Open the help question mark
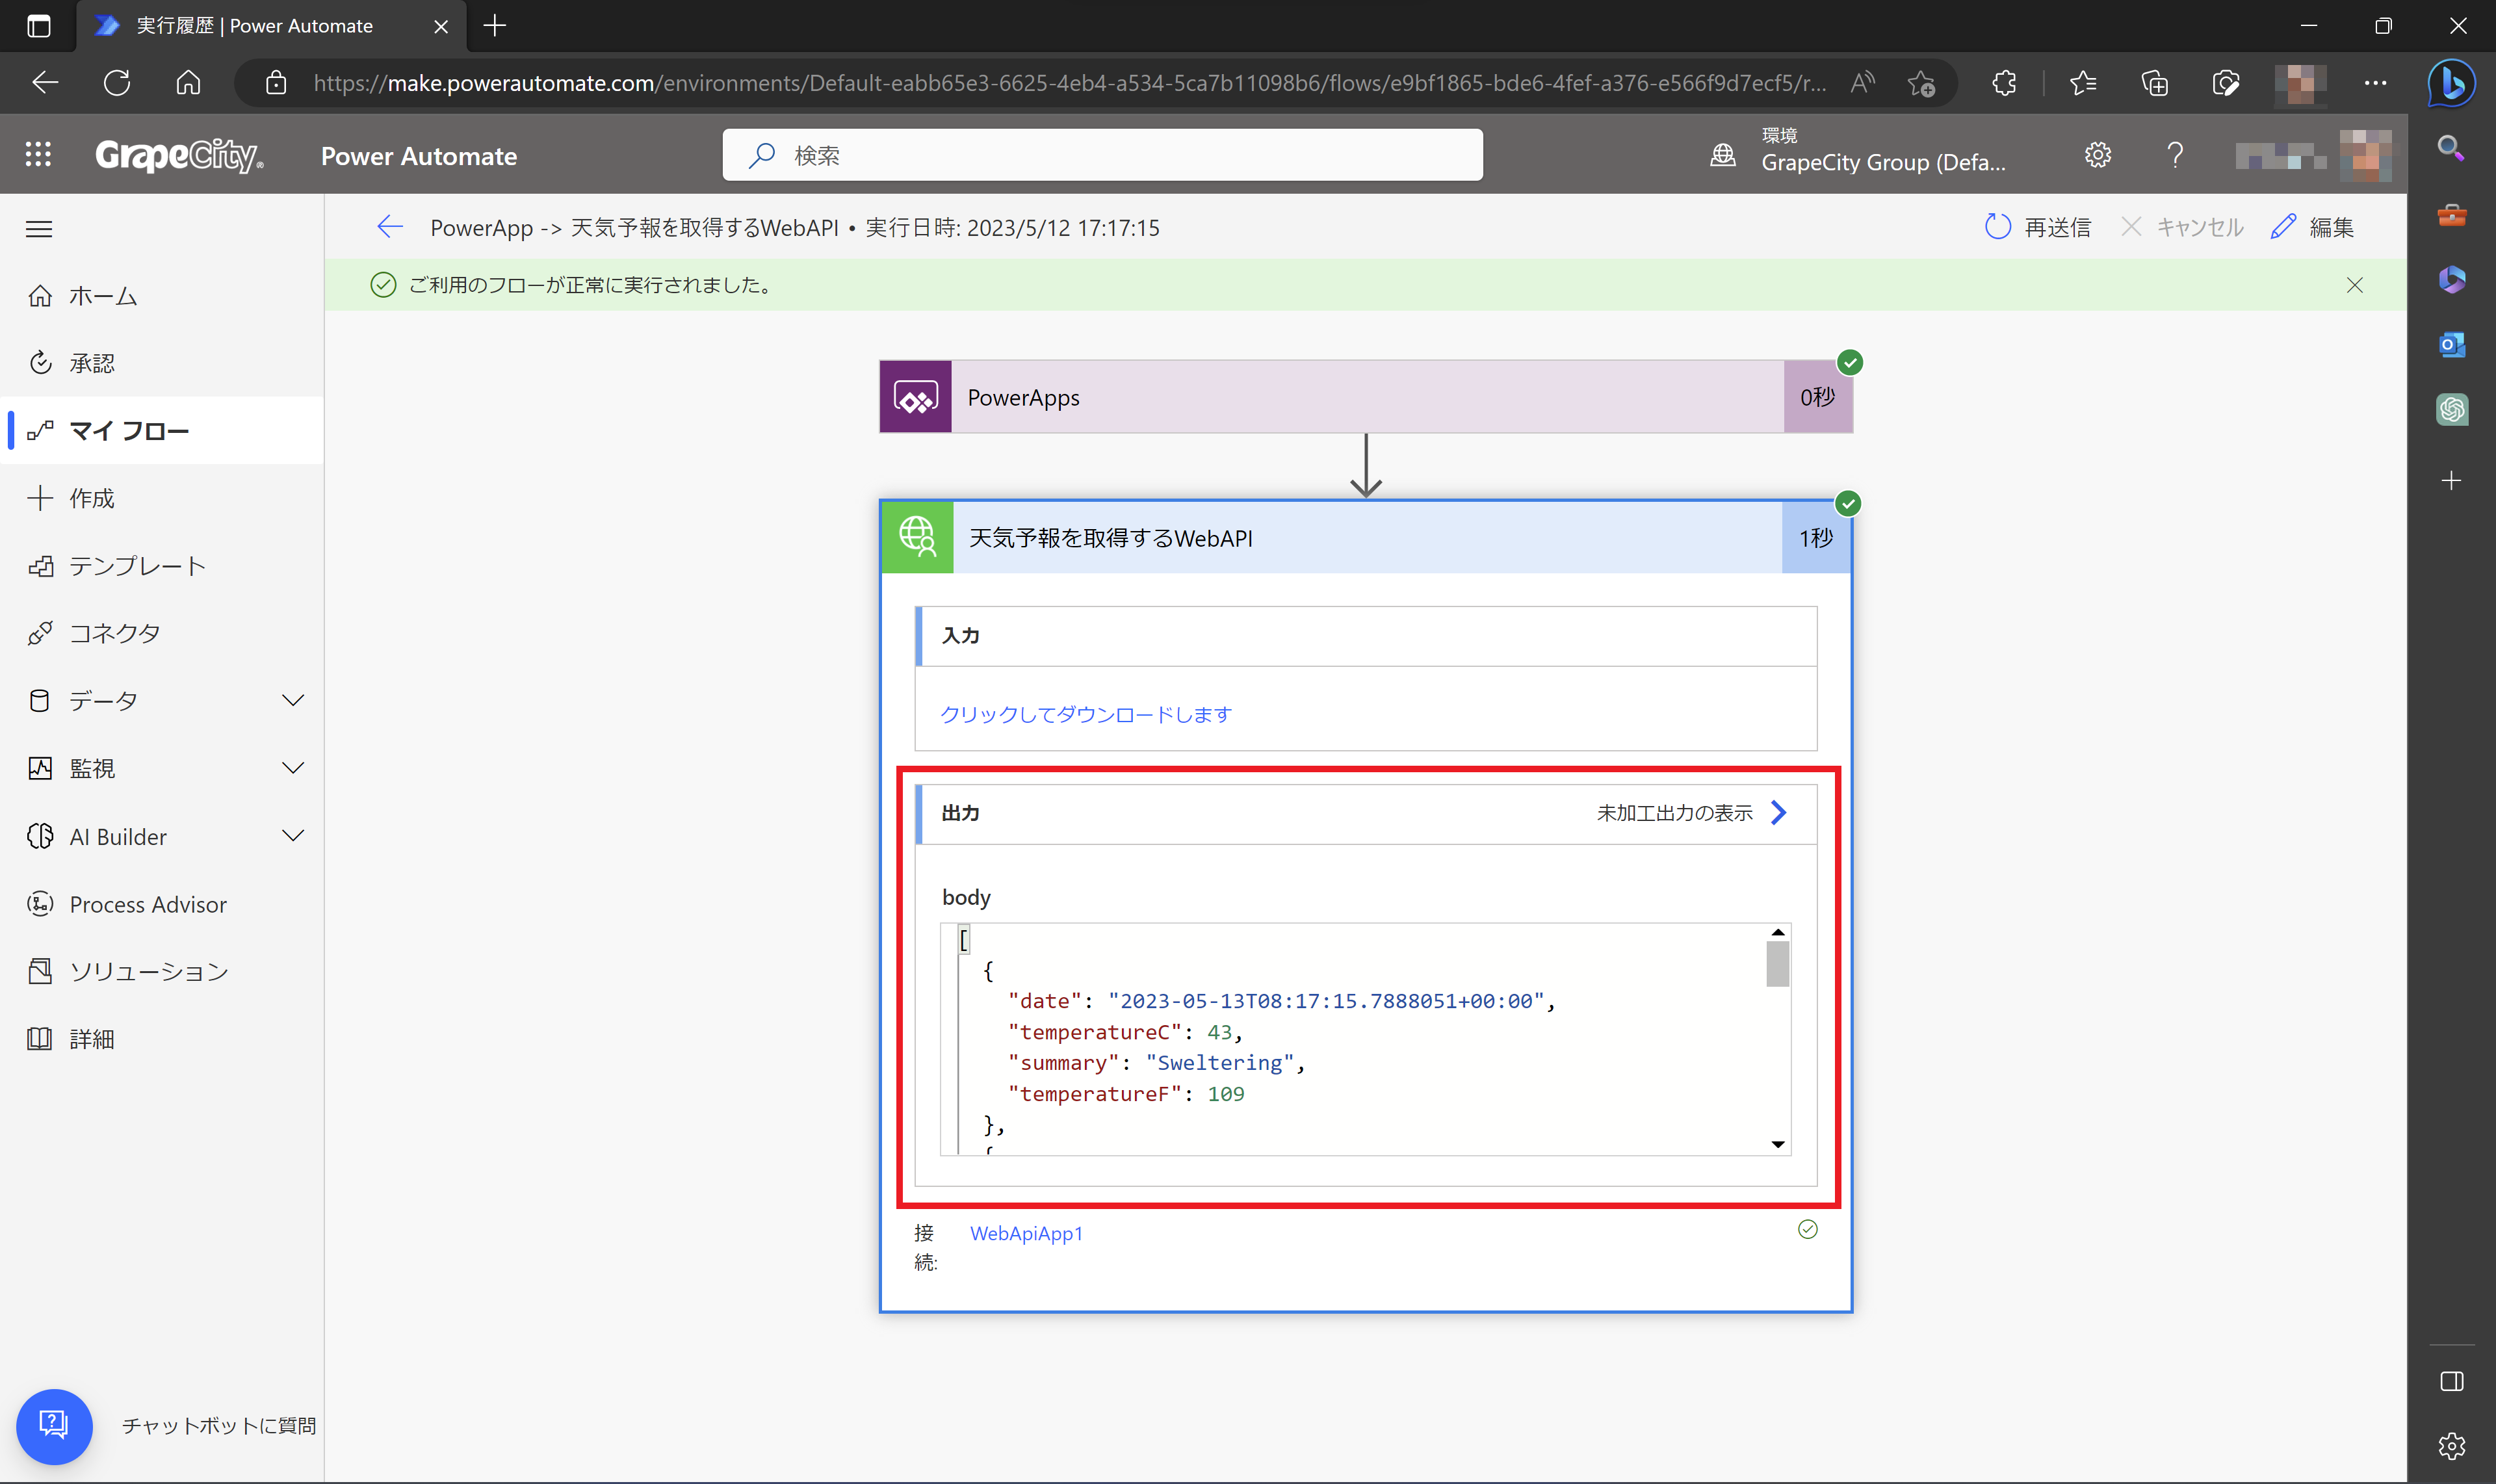 click(2175, 155)
